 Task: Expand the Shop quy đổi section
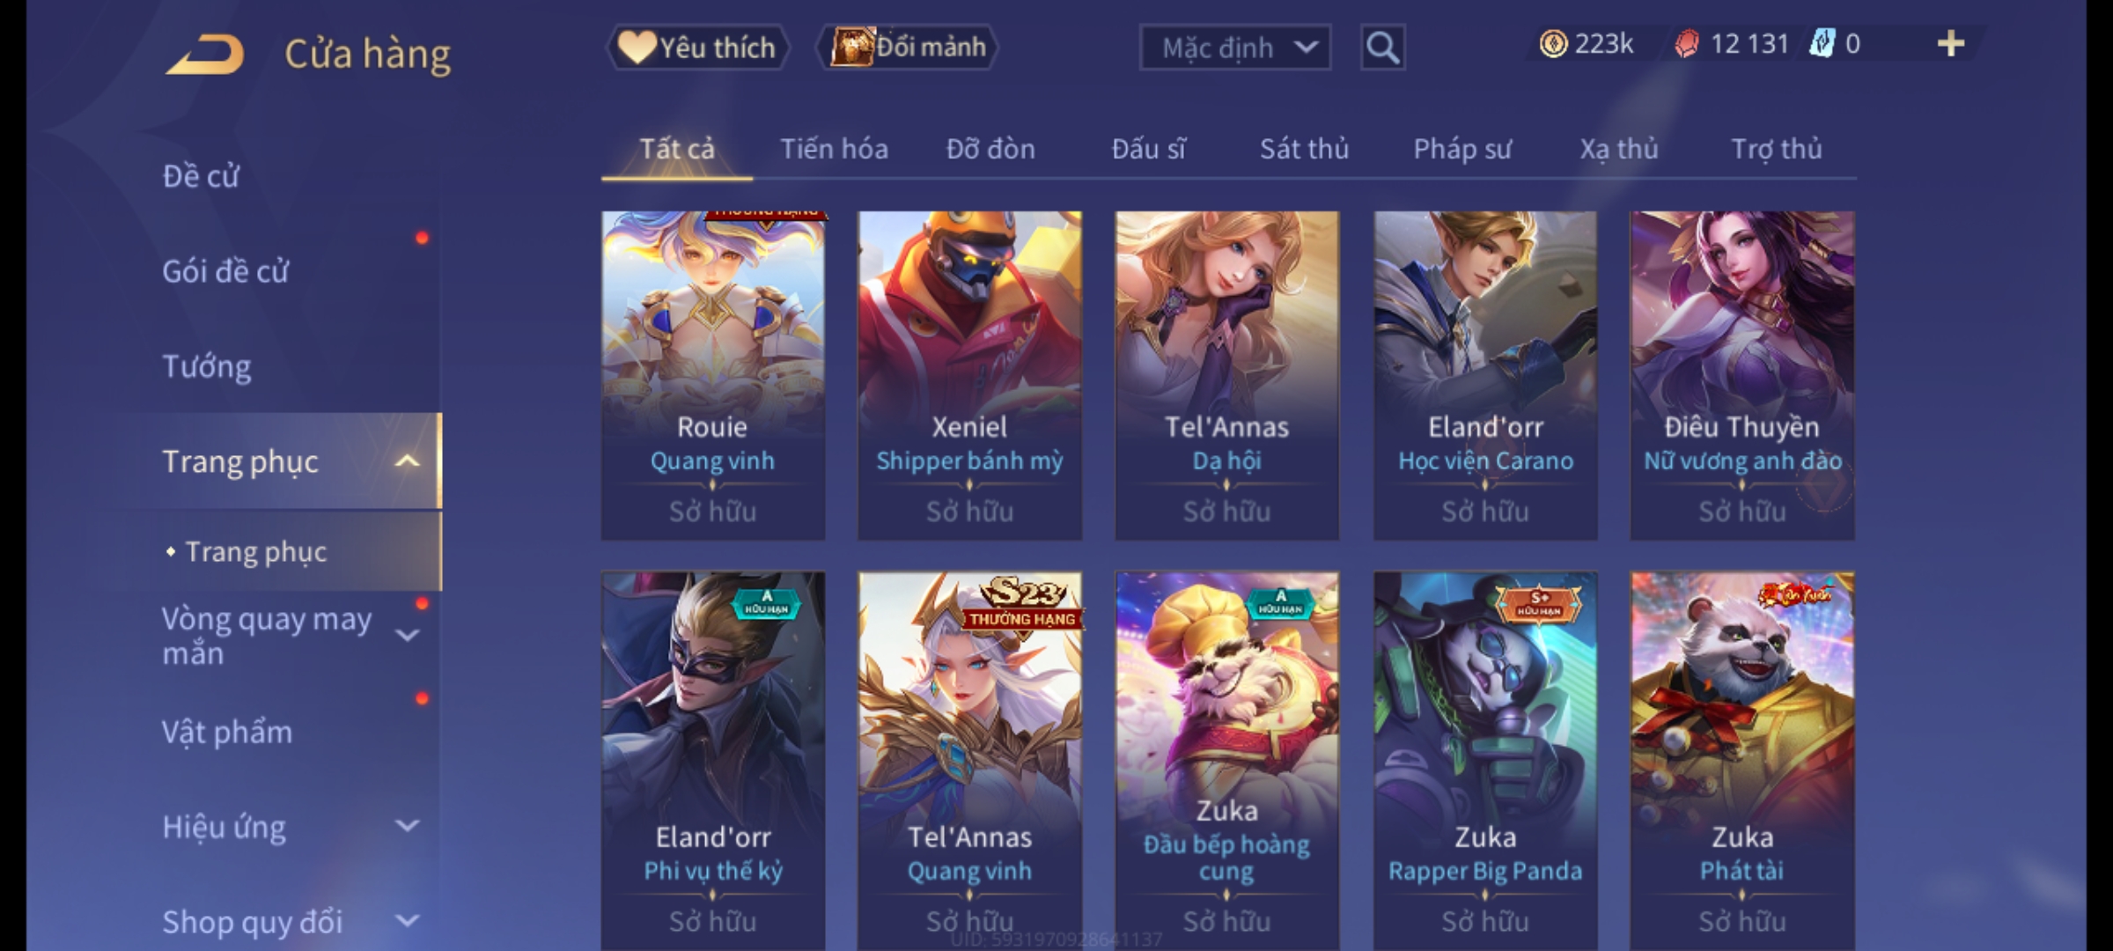coord(407,921)
